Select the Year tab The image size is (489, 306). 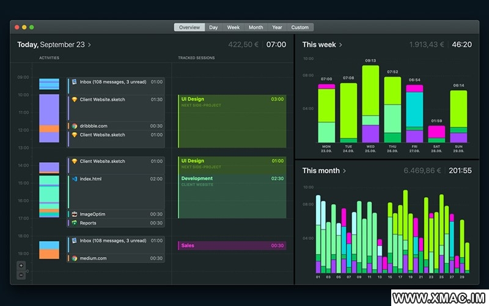(277, 27)
